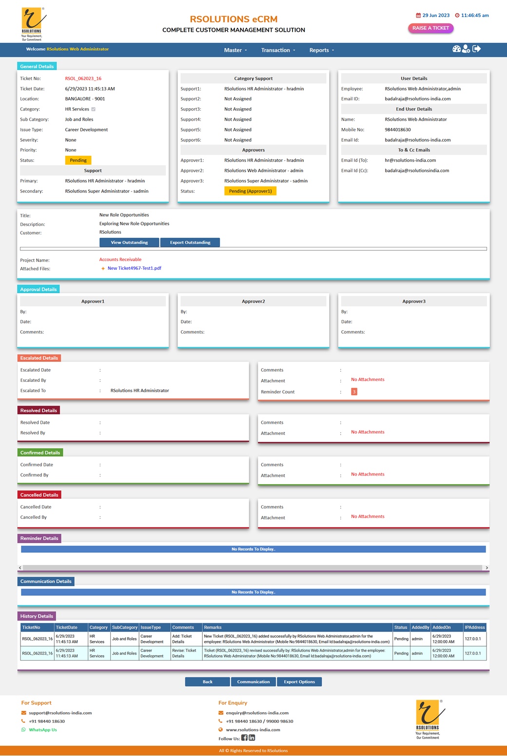Click the user settings icon
Viewport: 507px width, 756px height.
point(467,49)
